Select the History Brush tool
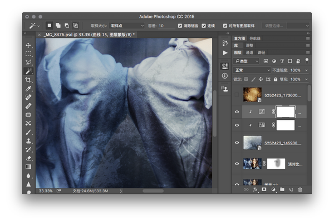 pyautogui.click(x=28, y=150)
